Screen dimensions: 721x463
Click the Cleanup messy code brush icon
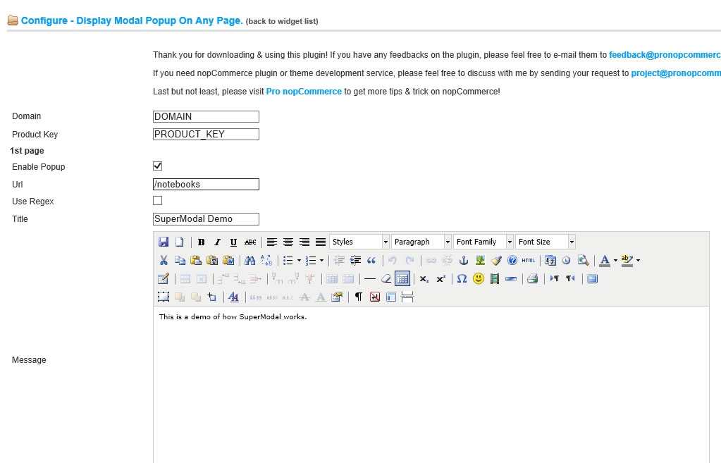coord(496,260)
